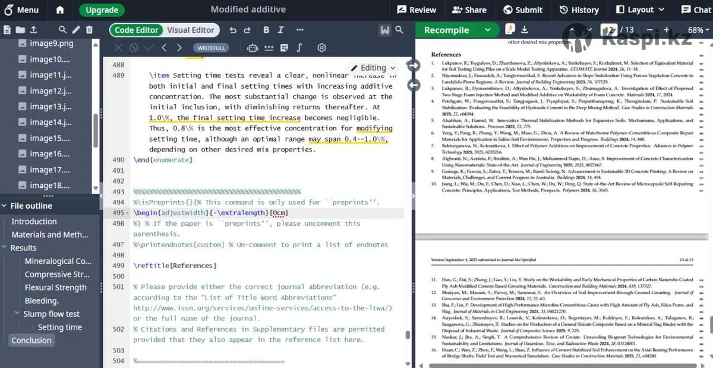Open the History view
This screenshot has width=713, height=368.
[579, 10]
